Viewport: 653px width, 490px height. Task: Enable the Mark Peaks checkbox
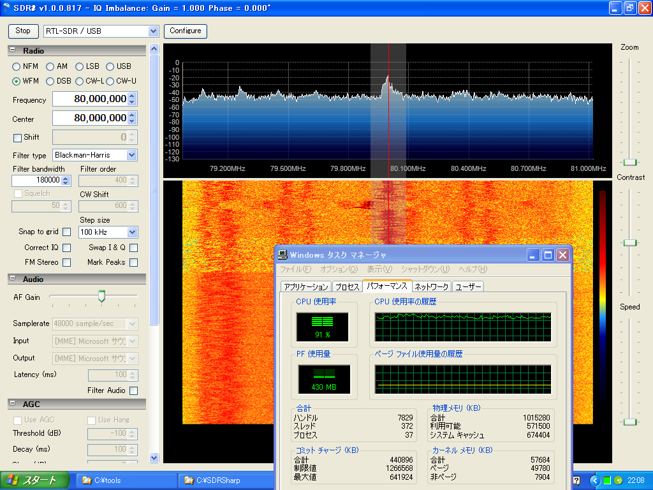click(x=134, y=262)
